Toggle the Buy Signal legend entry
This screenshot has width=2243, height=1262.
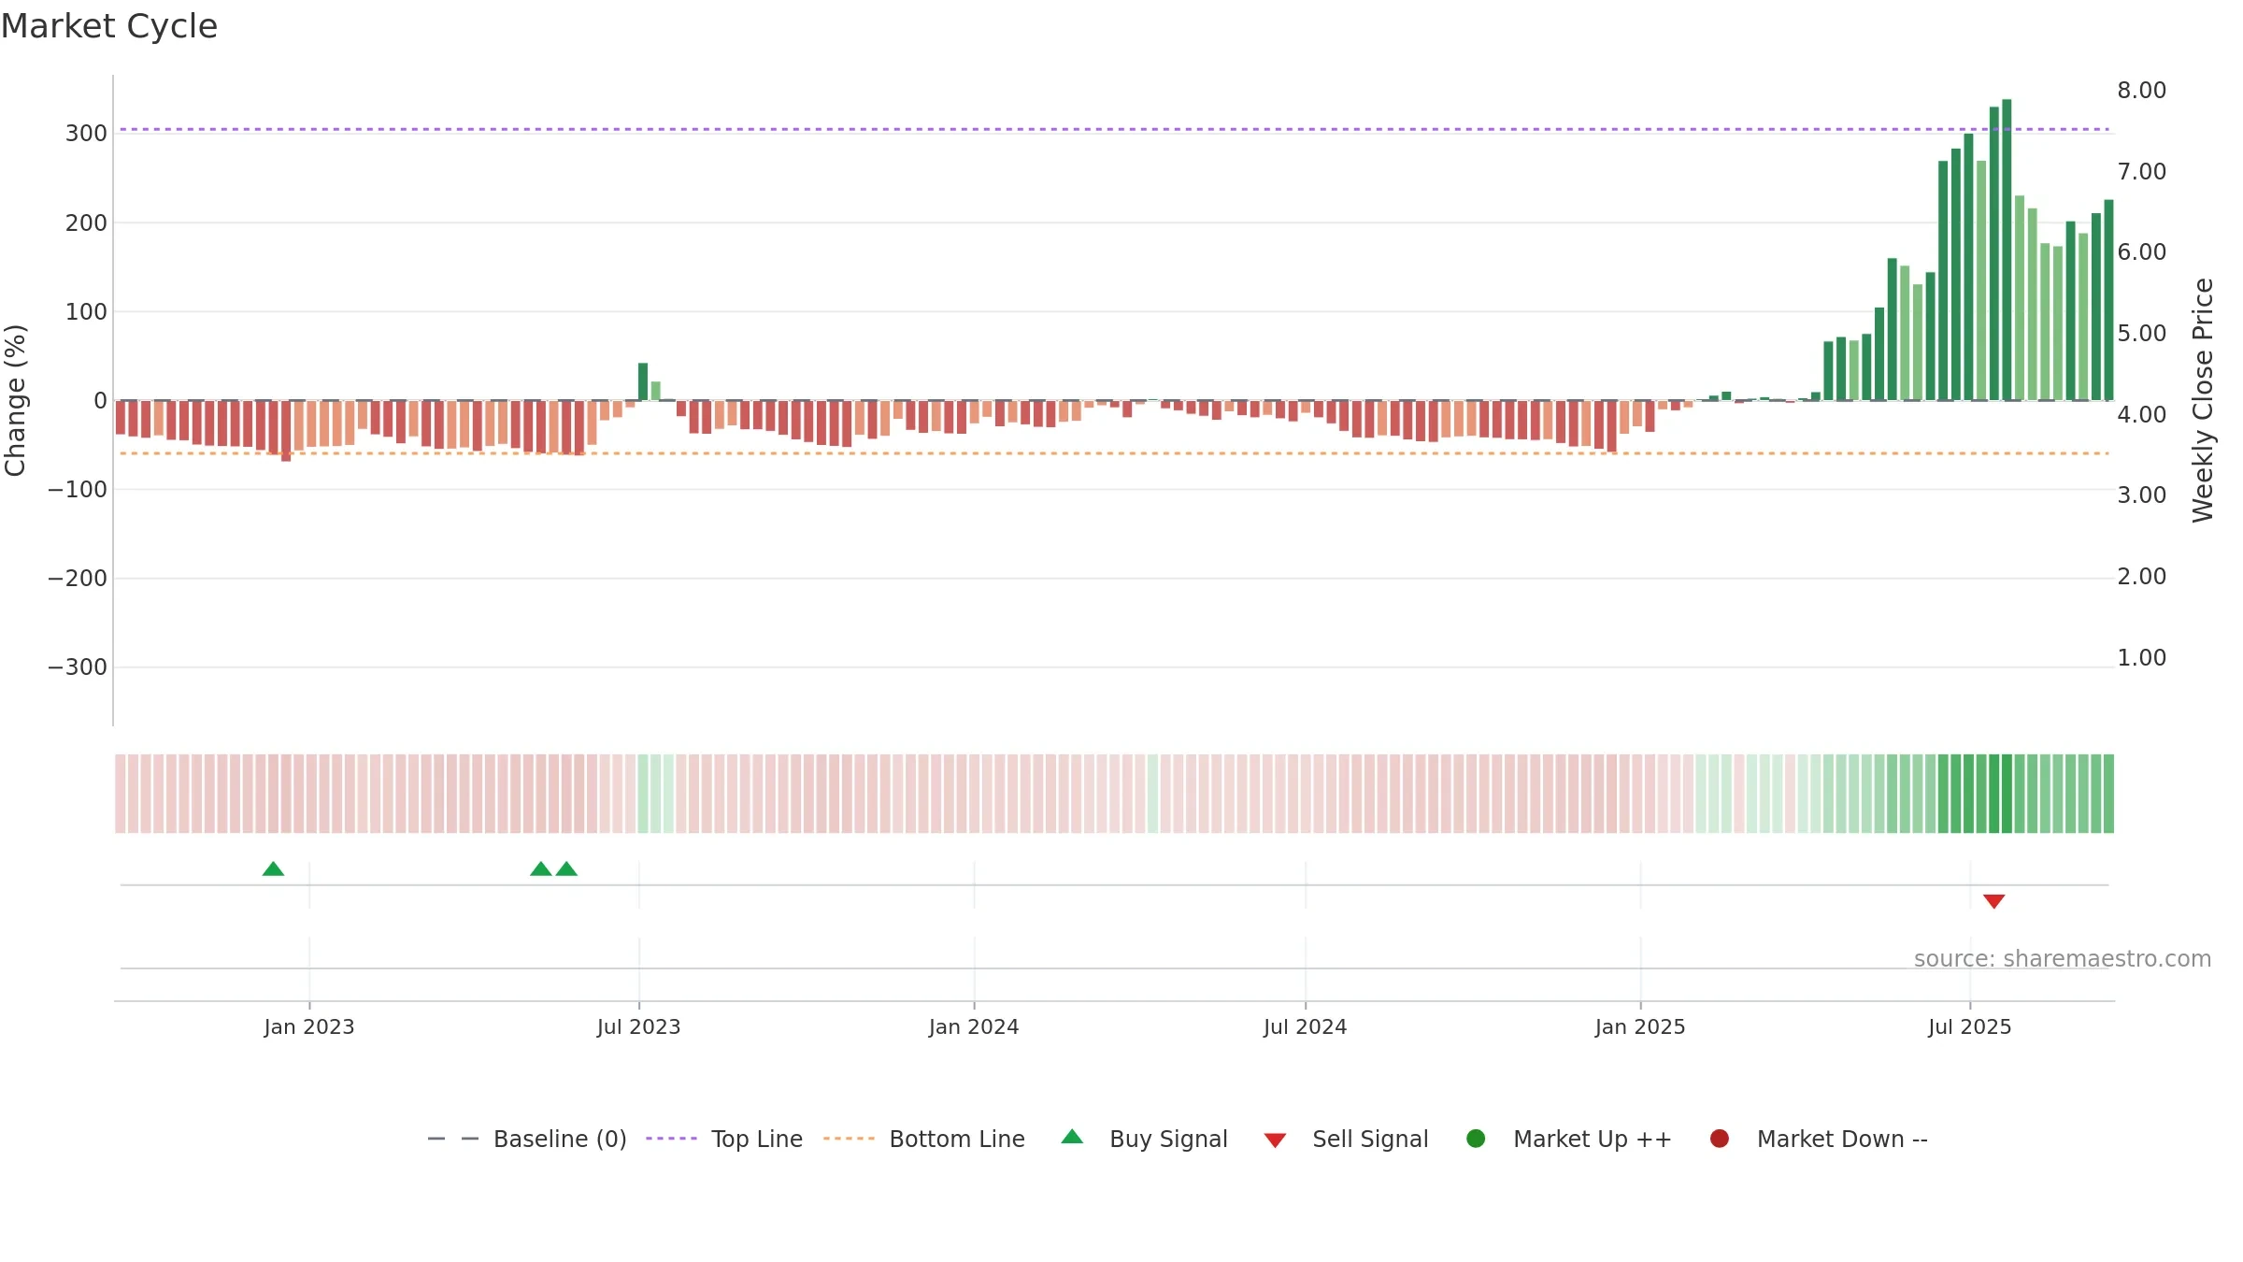tap(1145, 1139)
